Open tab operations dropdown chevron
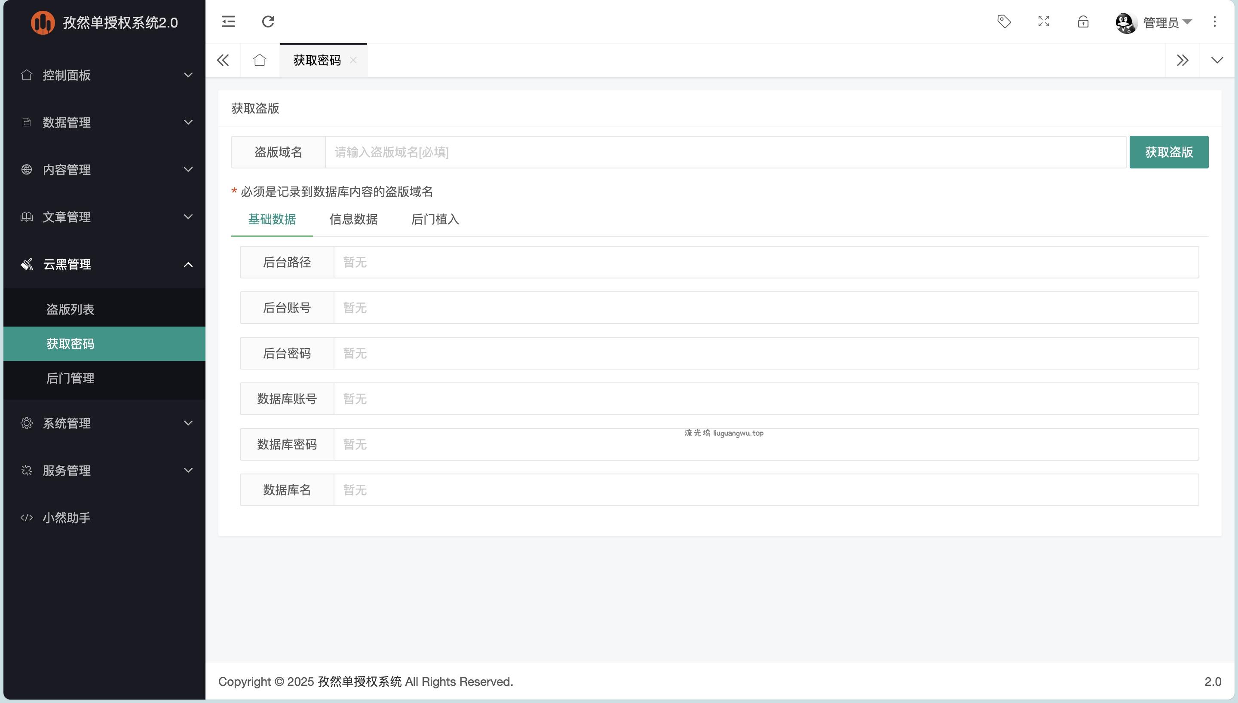The image size is (1238, 703). coord(1217,60)
